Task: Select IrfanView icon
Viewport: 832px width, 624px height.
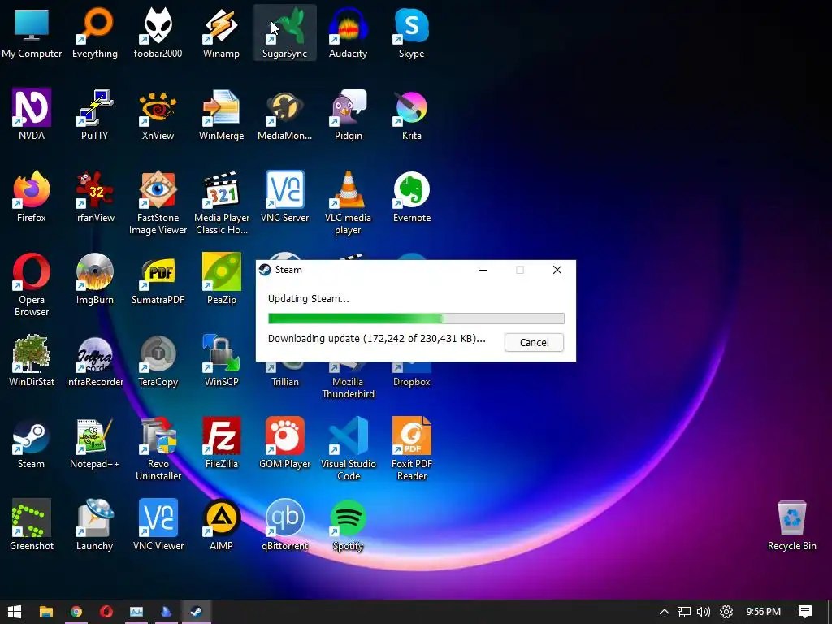Action: (x=95, y=197)
